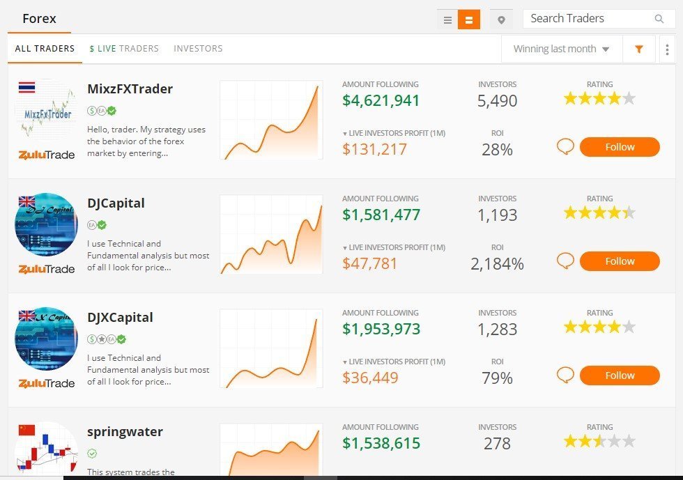Viewport: 683px width, 480px height.
Task: Click DJXCapital star rating
Action: (599, 327)
